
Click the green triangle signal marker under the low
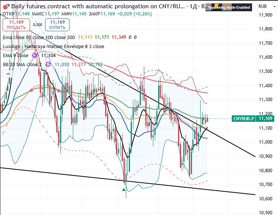point(124,190)
